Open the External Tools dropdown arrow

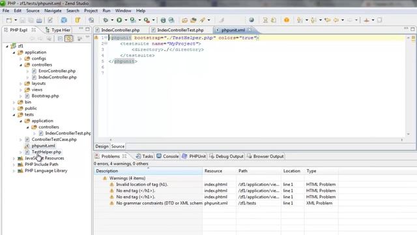coord(153,20)
